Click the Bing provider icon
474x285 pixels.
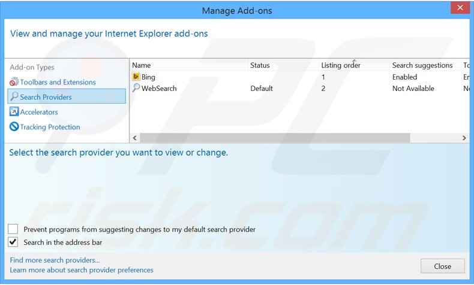point(136,77)
